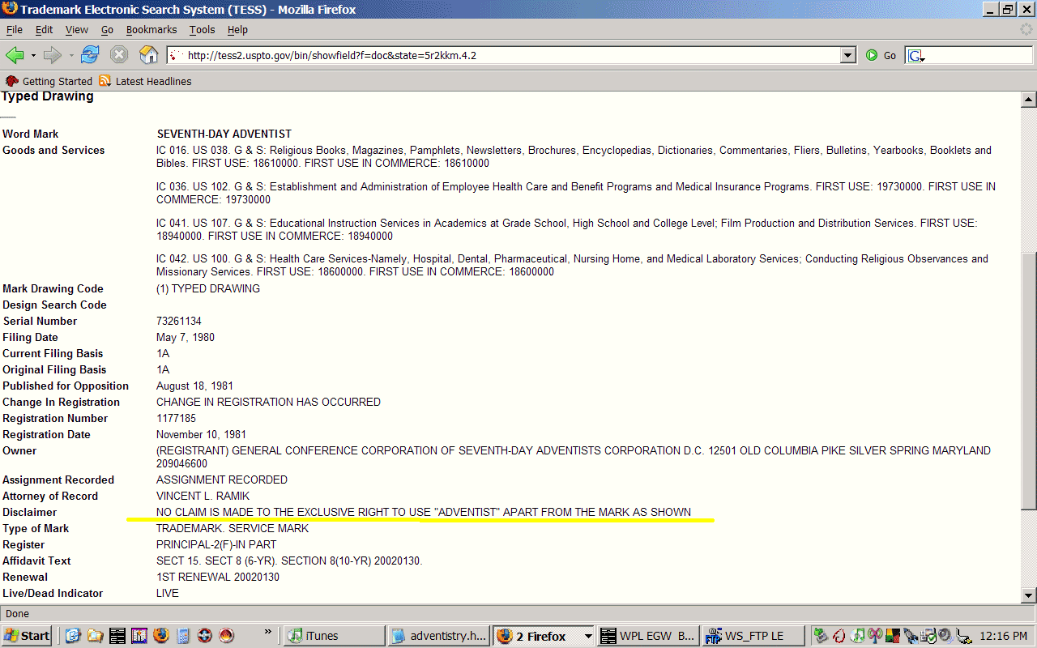The width and height of the screenshot is (1037, 648).
Task: Reload the page with the Refresh icon
Action: click(90, 55)
